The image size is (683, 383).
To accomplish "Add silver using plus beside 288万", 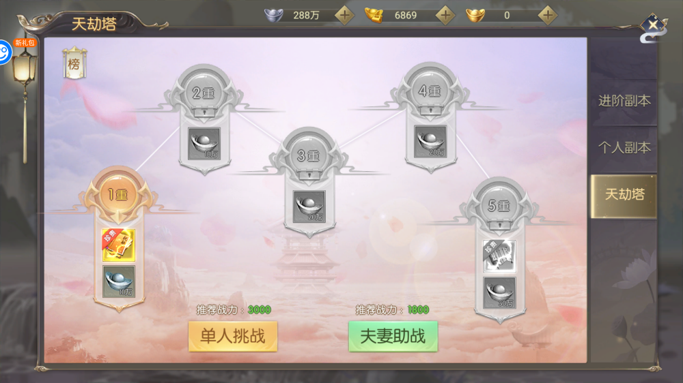I will [x=344, y=15].
